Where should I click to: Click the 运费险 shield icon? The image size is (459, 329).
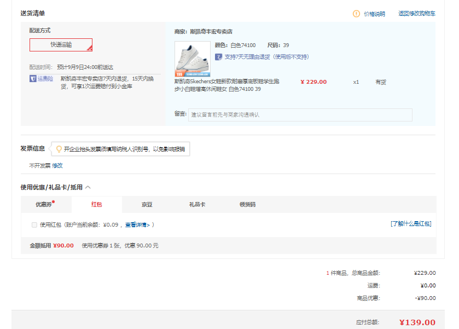(33, 78)
